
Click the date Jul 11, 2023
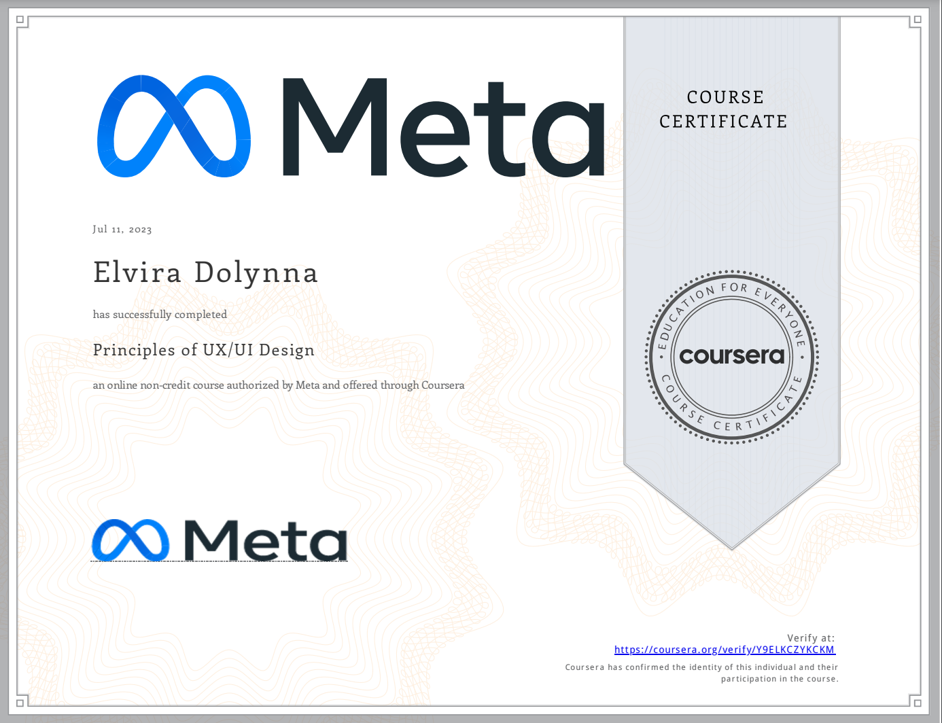pos(122,229)
